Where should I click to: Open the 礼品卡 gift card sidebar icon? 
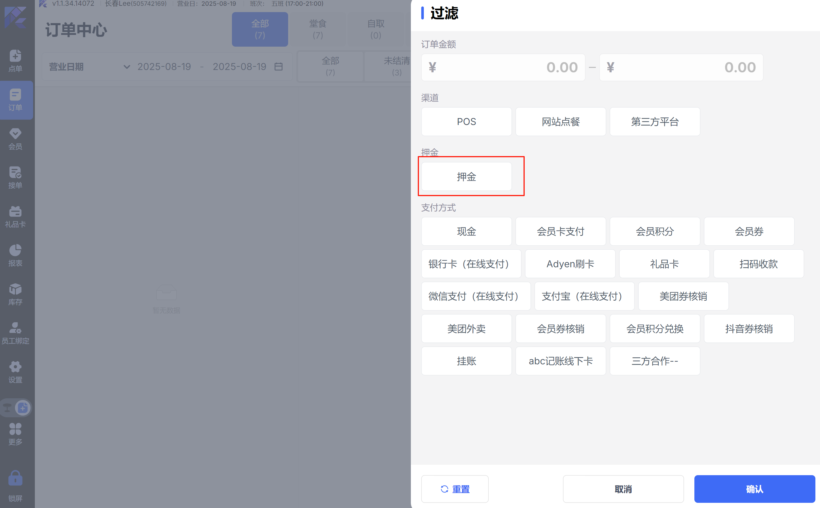(x=15, y=216)
